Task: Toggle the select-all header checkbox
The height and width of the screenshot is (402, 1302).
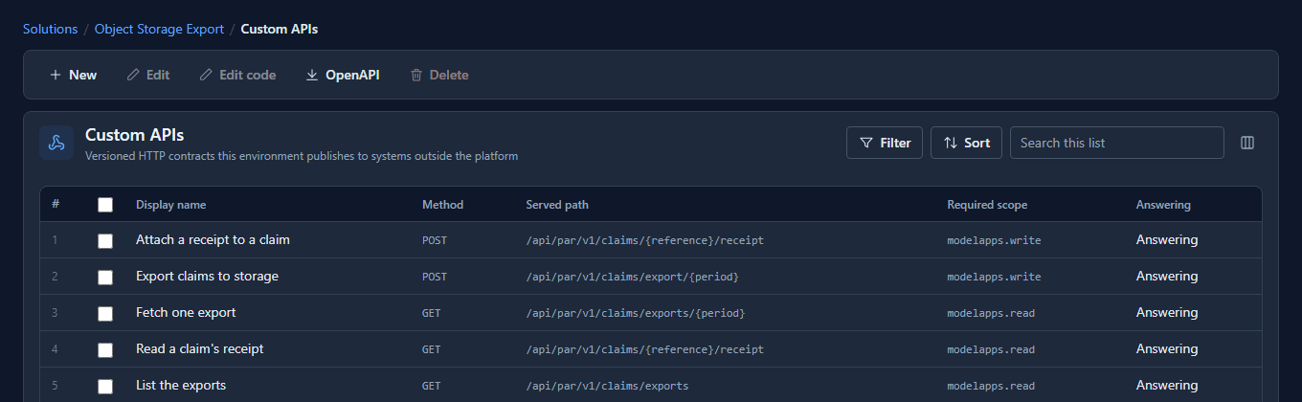Action: pos(105,205)
